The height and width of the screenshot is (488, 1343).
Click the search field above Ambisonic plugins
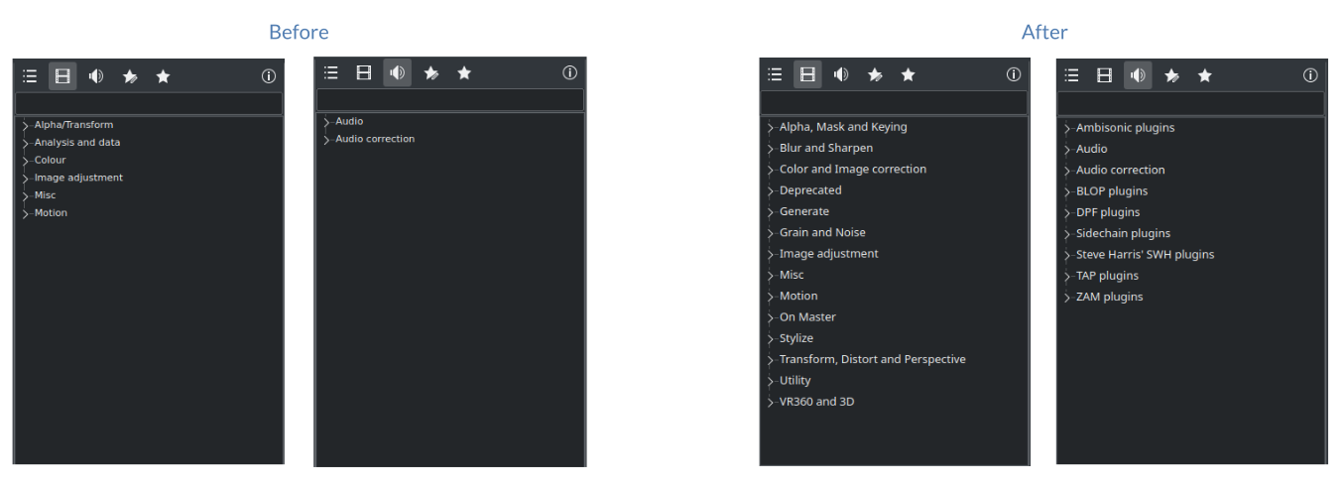tap(1190, 104)
